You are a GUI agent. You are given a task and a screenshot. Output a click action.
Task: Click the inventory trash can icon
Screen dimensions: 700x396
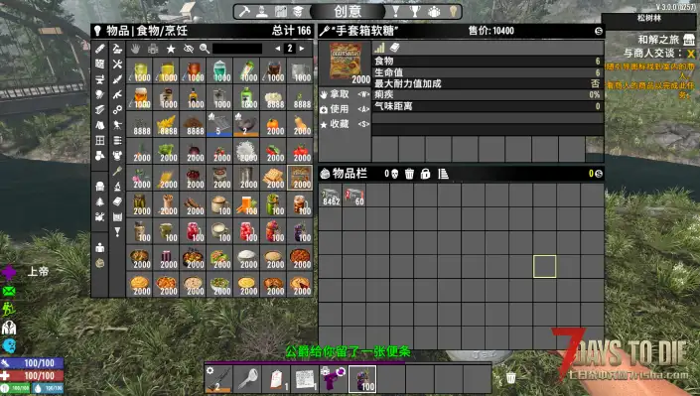coord(409,174)
